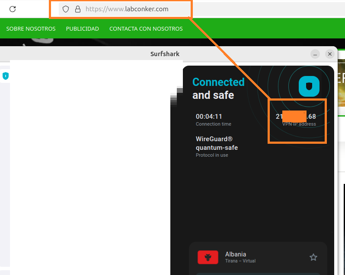The image size is (345, 275).
Task: Click the Albania flag icon
Action: coord(208,257)
